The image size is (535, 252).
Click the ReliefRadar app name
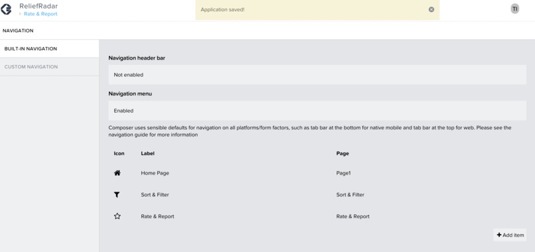(38, 6)
